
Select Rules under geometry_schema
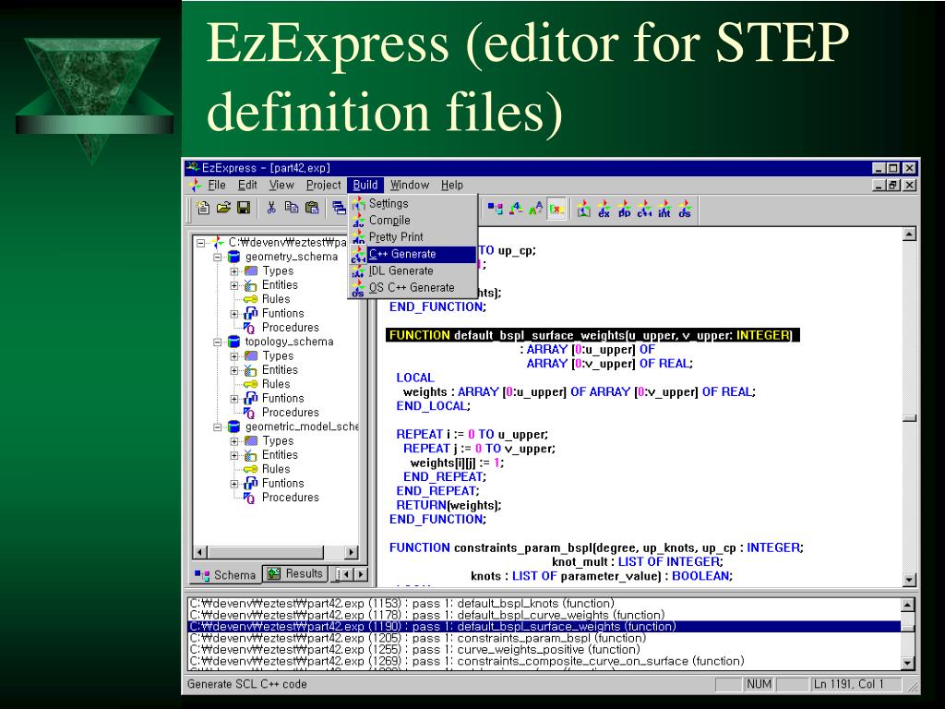pyautogui.click(x=275, y=299)
